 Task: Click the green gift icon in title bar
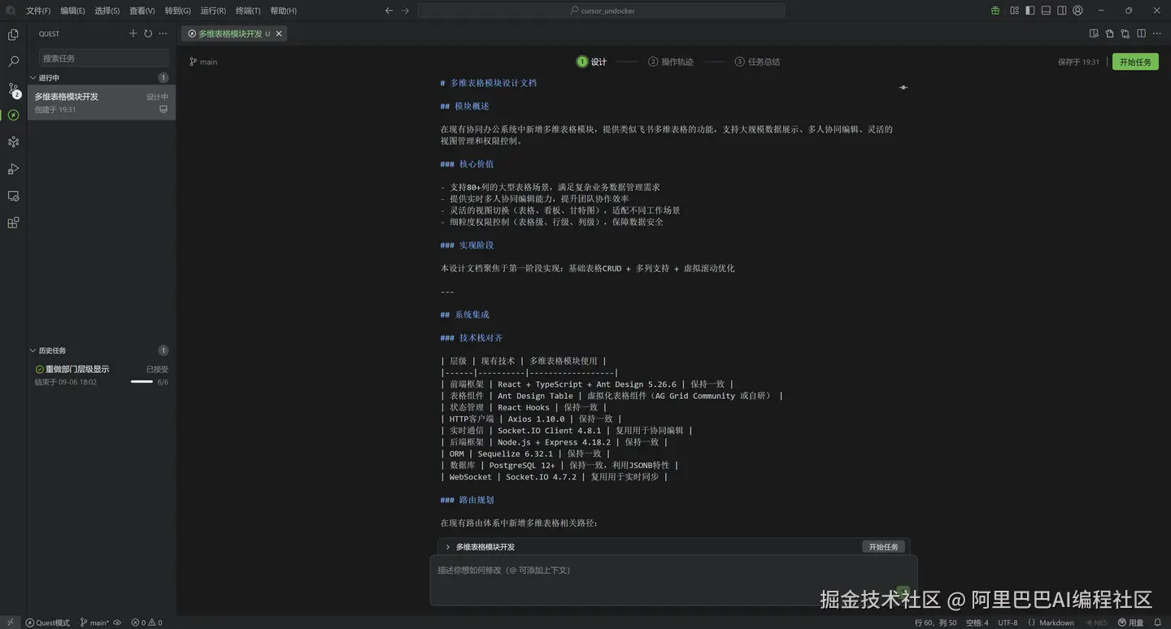tap(995, 11)
